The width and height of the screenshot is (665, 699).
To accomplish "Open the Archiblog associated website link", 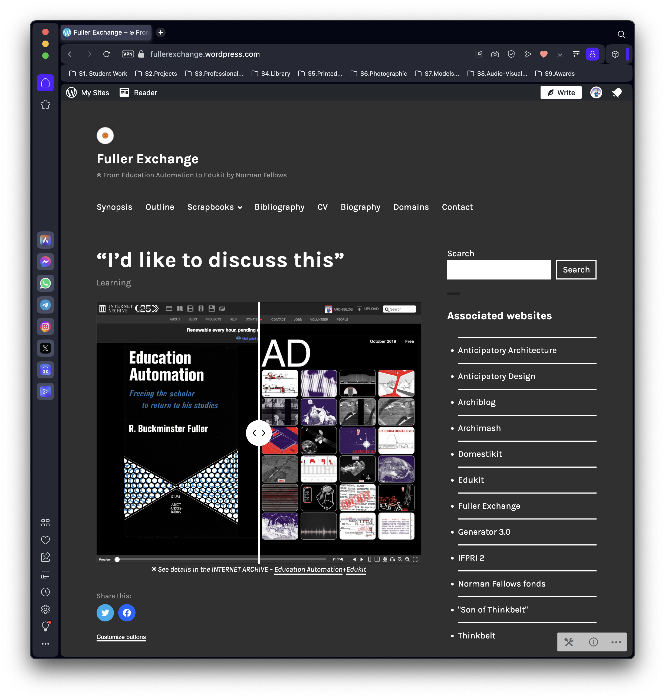I will point(477,402).
